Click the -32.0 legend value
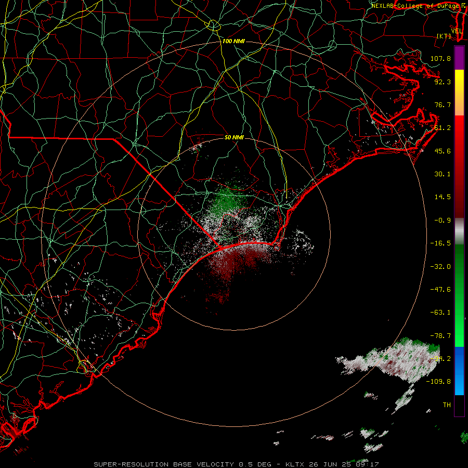Image resolution: width=468 pixels, height=468 pixels. 440,267
